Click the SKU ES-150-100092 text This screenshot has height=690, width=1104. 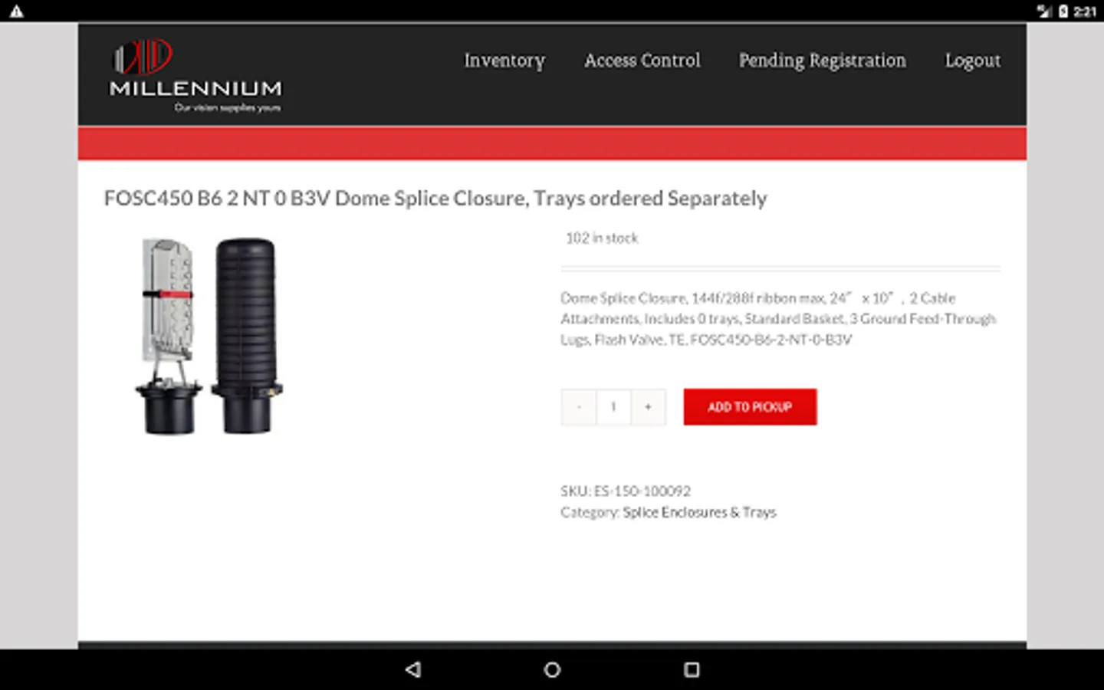coord(626,491)
